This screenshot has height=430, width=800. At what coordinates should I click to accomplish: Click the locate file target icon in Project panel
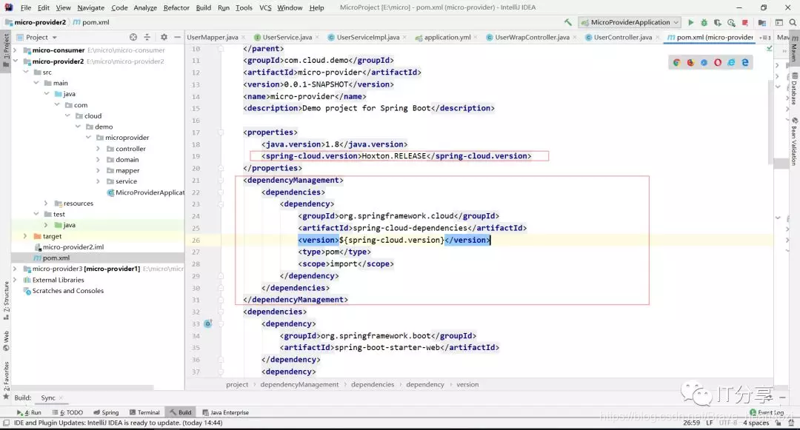coord(133,37)
